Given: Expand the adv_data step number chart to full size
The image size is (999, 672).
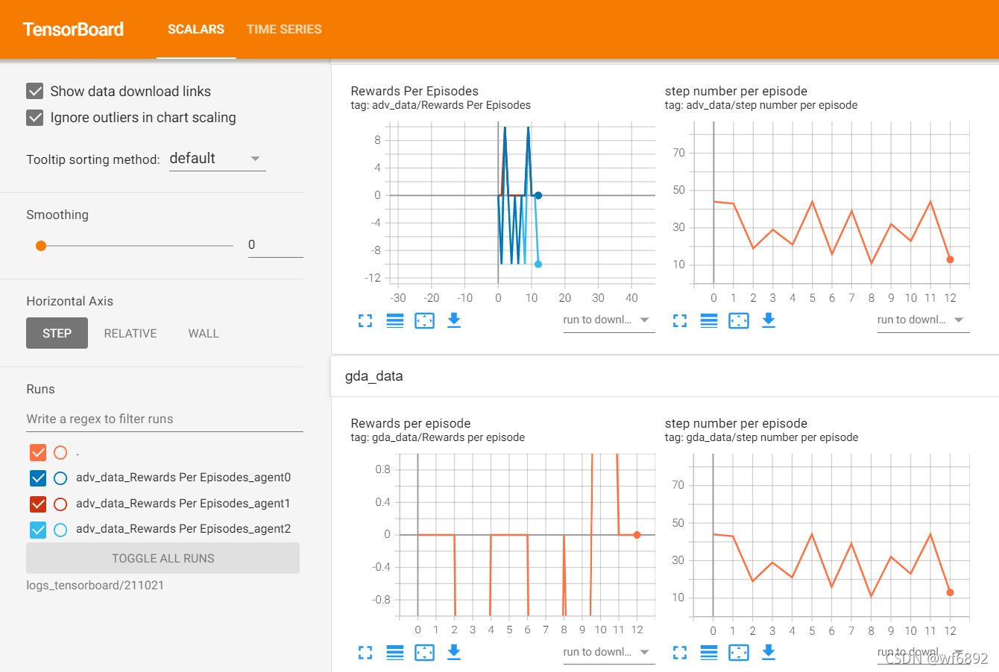Looking at the screenshot, I should pos(680,320).
